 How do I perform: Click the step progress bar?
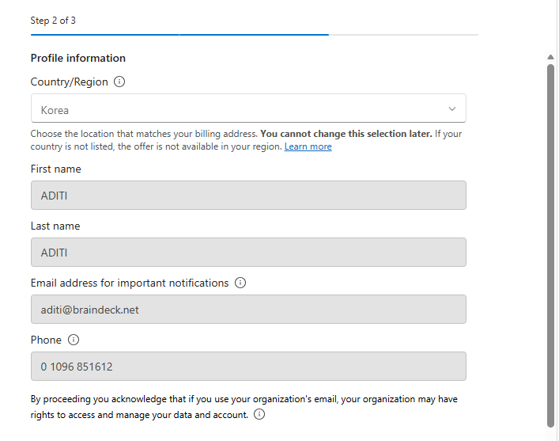point(254,35)
